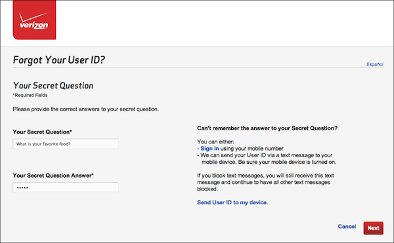Click the red Next button
The height and width of the screenshot is (243, 394).
click(373, 228)
